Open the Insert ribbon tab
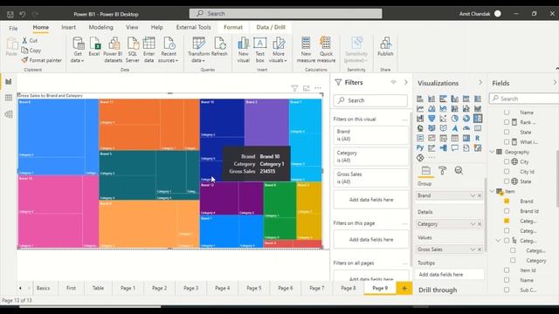559x314 pixels. 68,27
